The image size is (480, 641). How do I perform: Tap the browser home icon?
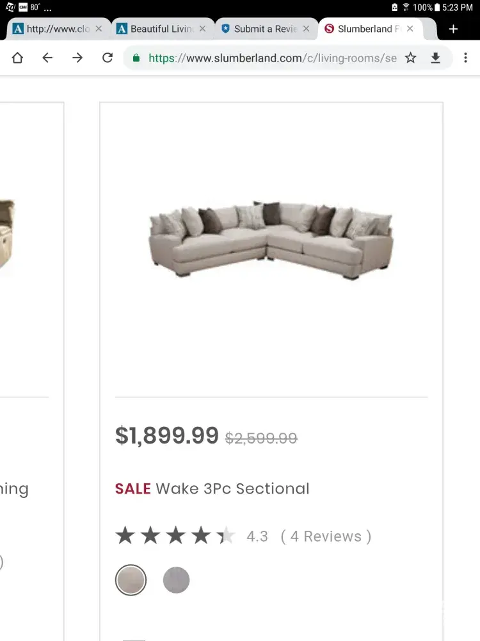[x=17, y=58]
